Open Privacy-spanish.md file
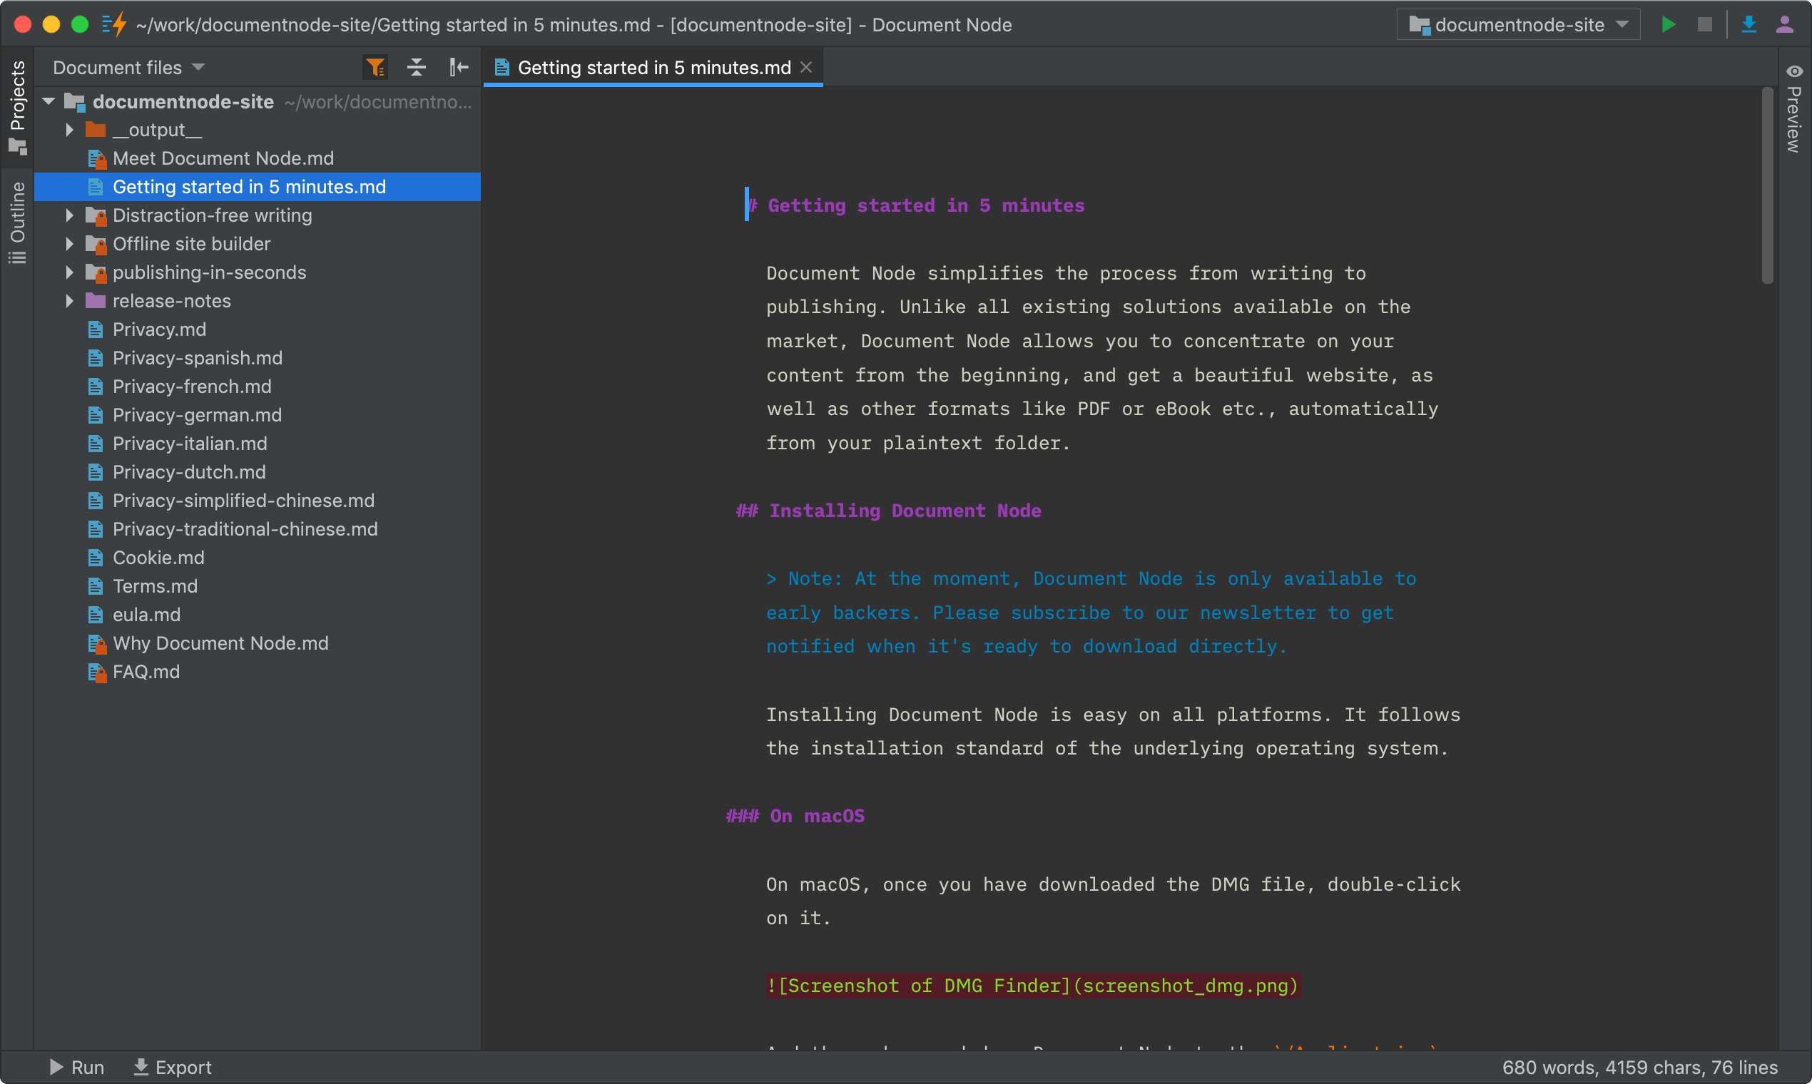The height and width of the screenshot is (1084, 1812). [x=258, y=358]
